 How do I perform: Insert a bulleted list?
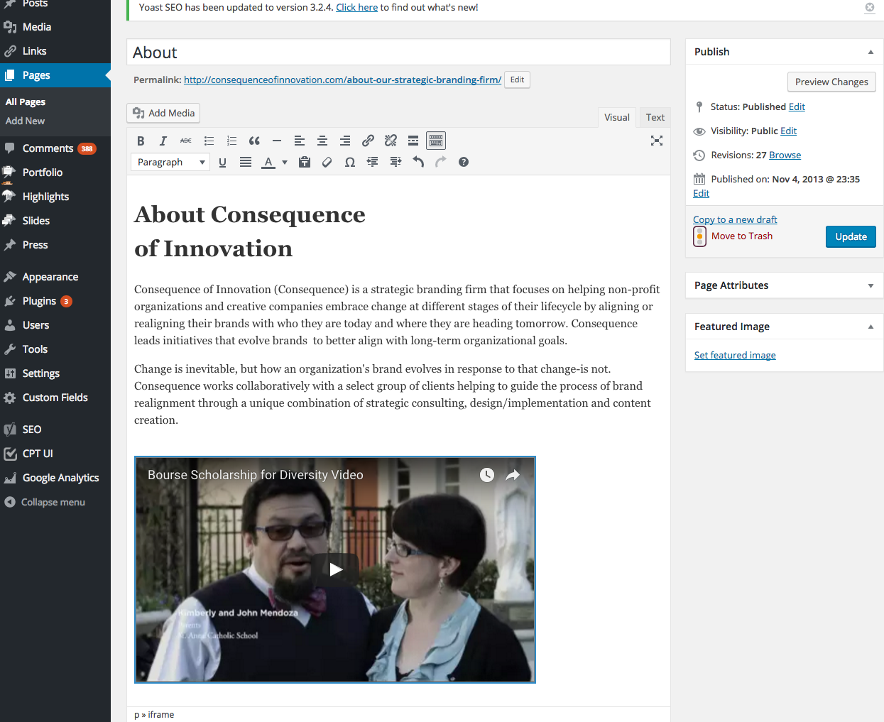pyautogui.click(x=209, y=141)
